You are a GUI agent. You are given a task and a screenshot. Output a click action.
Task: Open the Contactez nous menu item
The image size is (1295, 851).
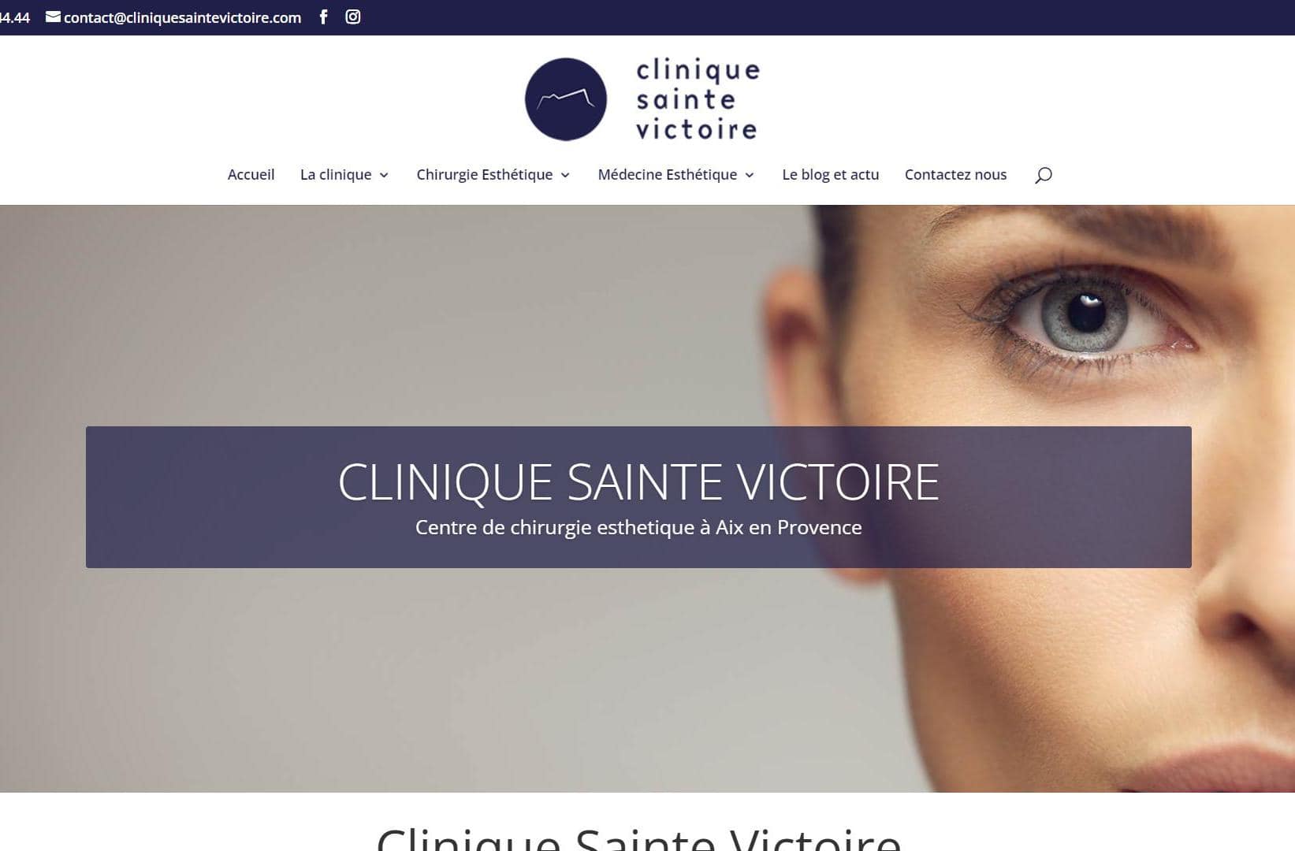[x=955, y=175]
